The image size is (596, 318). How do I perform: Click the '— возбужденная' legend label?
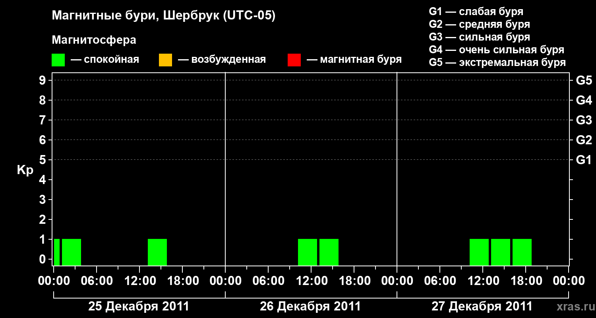coord(222,60)
